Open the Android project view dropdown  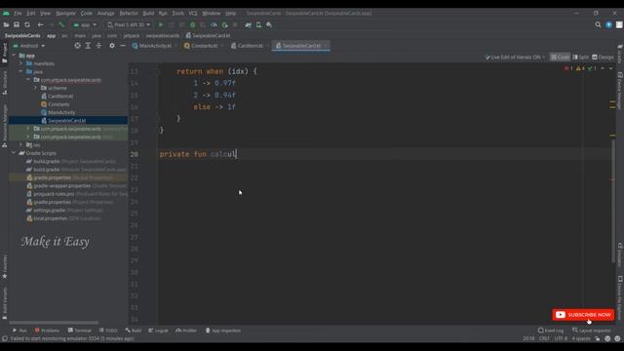[x=29, y=46]
